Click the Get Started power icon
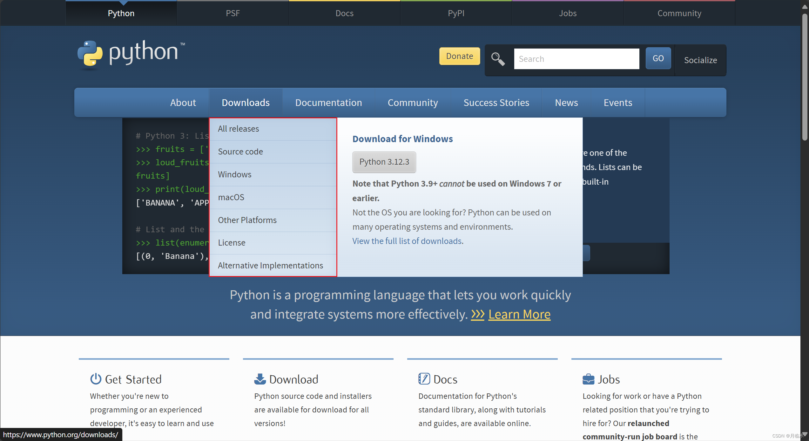 pos(96,379)
